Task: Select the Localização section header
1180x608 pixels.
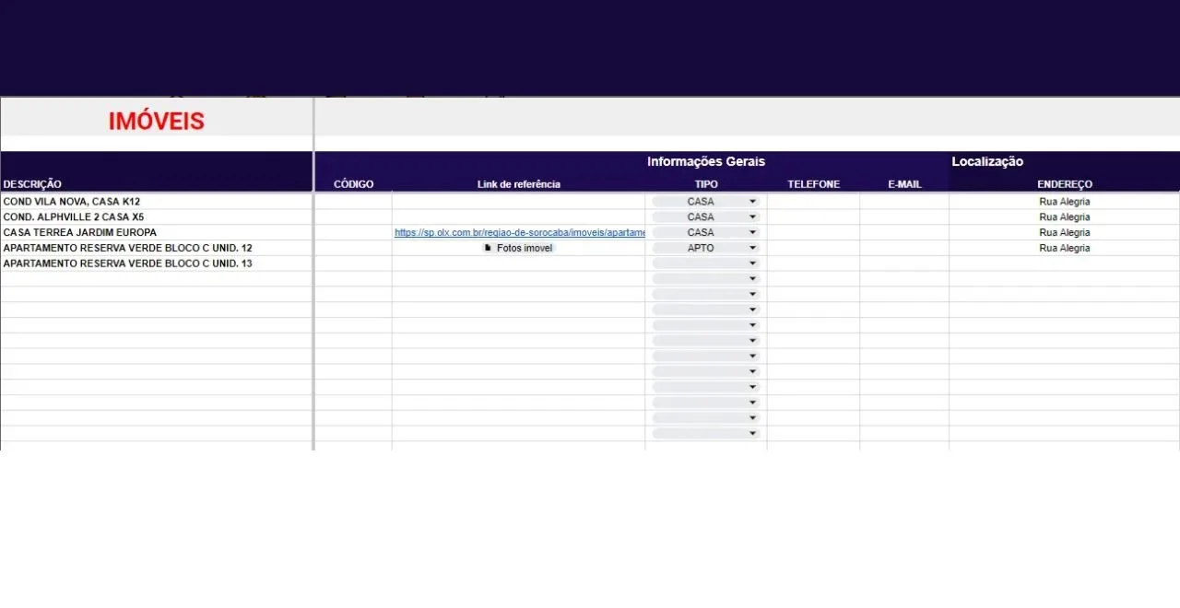Action: (987, 162)
